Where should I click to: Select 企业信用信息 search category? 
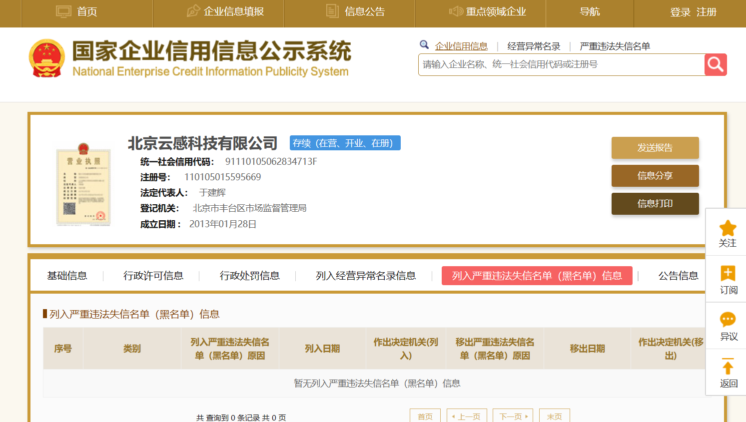click(x=461, y=46)
